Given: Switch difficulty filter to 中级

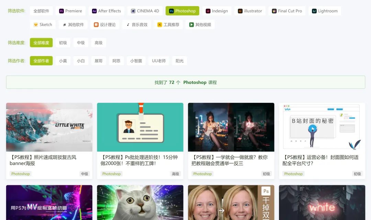Looking at the screenshot, I should (x=81, y=43).
